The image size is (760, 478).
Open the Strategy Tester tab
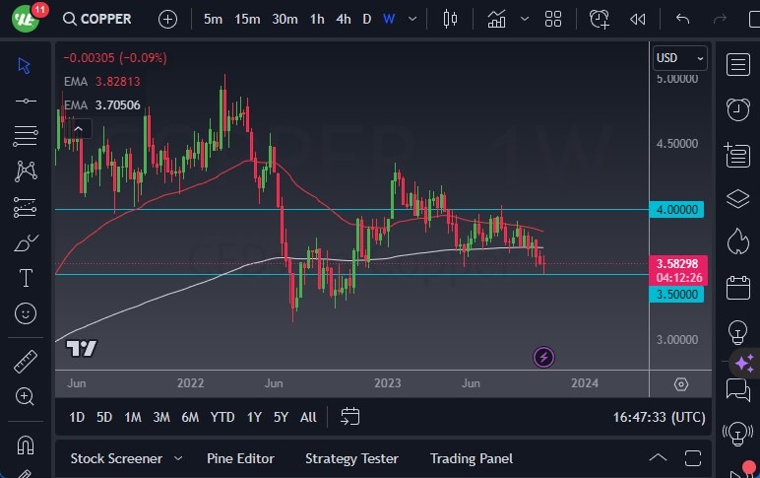pos(351,458)
